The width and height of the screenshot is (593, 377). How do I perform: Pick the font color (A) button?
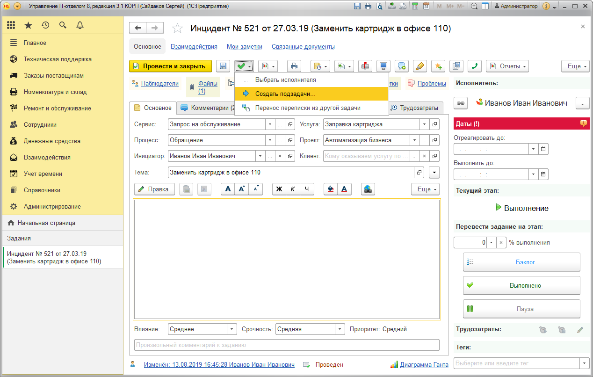(x=344, y=189)
